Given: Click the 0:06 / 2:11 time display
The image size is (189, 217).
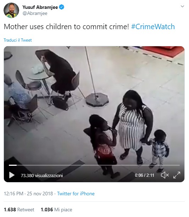Looking at the screenshot, I should click(x=144, y=175).
